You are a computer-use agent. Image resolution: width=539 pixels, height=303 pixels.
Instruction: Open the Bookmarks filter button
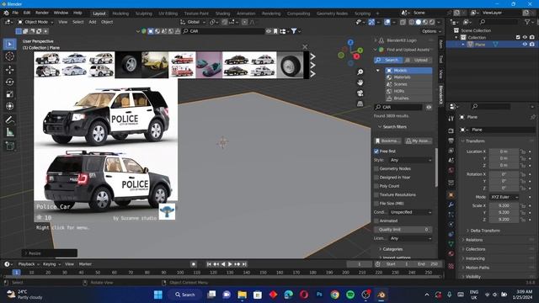pos(387,141)
